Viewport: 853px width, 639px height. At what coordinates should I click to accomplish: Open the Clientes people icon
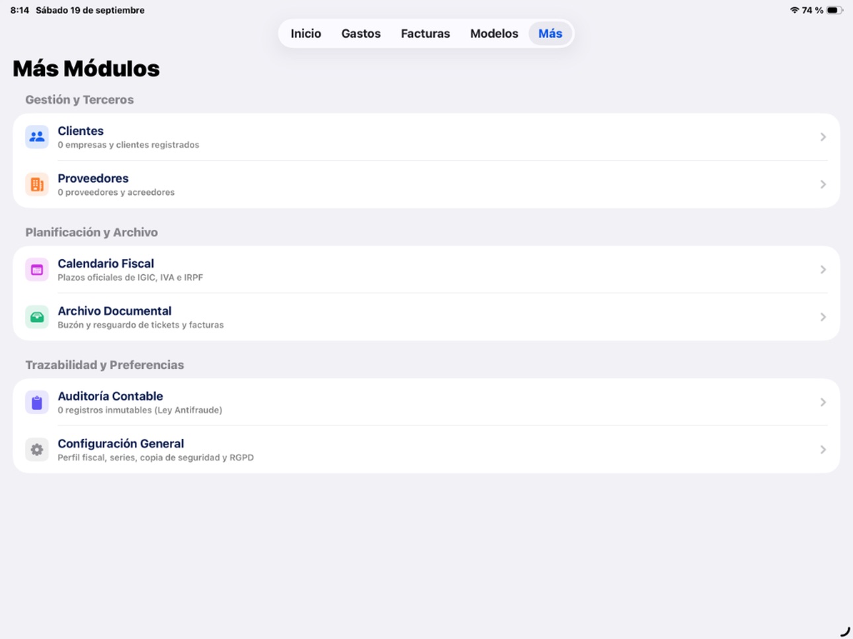(37, 137)
